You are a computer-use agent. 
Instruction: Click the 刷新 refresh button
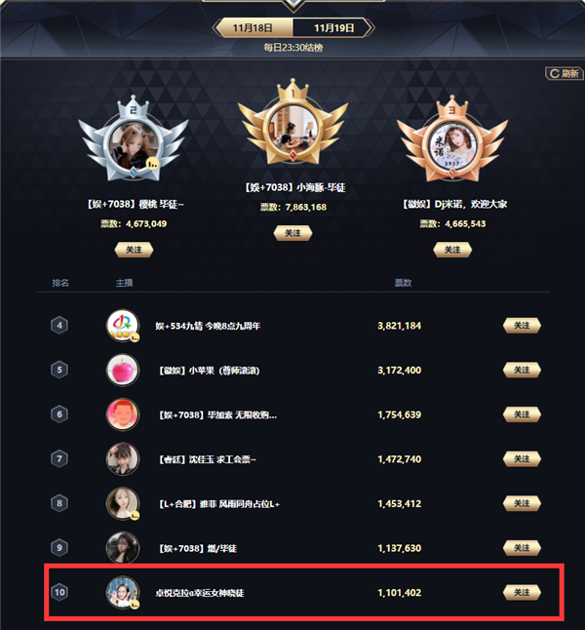click(565, 73)
